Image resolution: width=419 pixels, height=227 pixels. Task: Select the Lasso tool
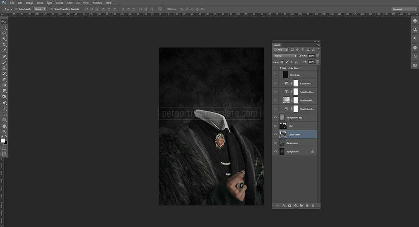click(x=4, y=33)
